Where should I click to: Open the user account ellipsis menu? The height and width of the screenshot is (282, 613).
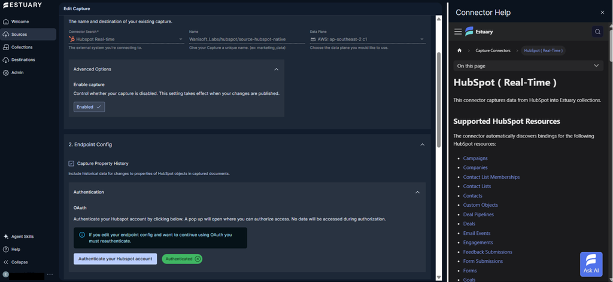point(50,275)
